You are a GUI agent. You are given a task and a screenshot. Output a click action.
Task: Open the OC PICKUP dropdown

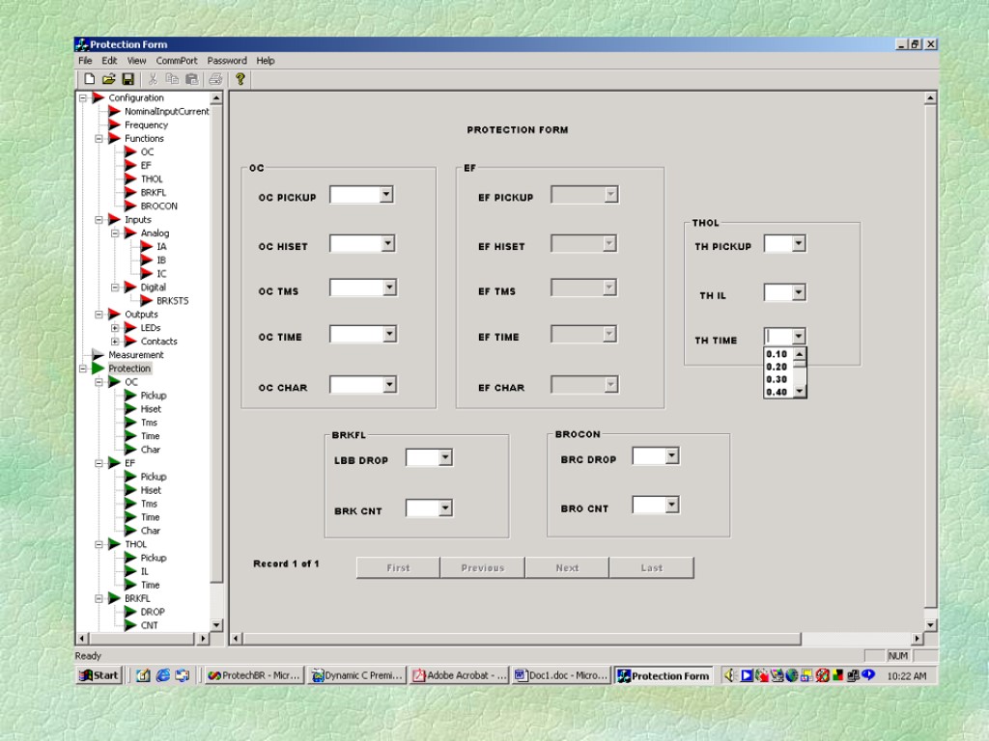tap(386, 195)
